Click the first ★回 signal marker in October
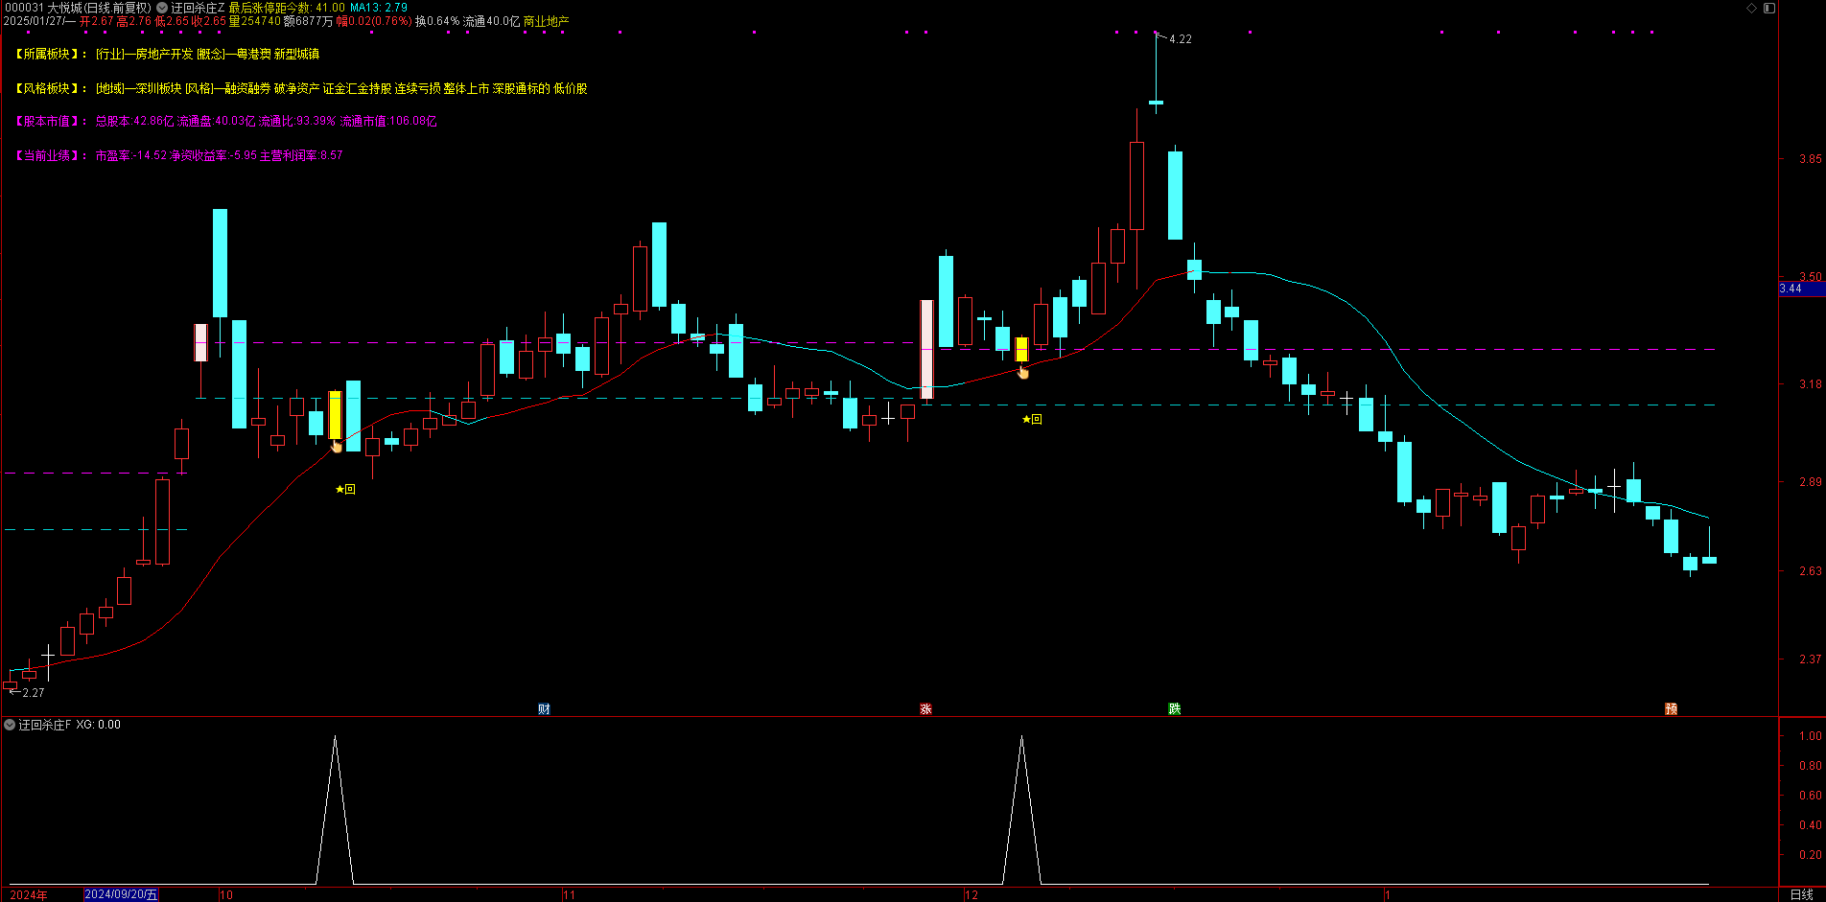Viewport: 1826px width, 902px height. click(x=345, y=489)
